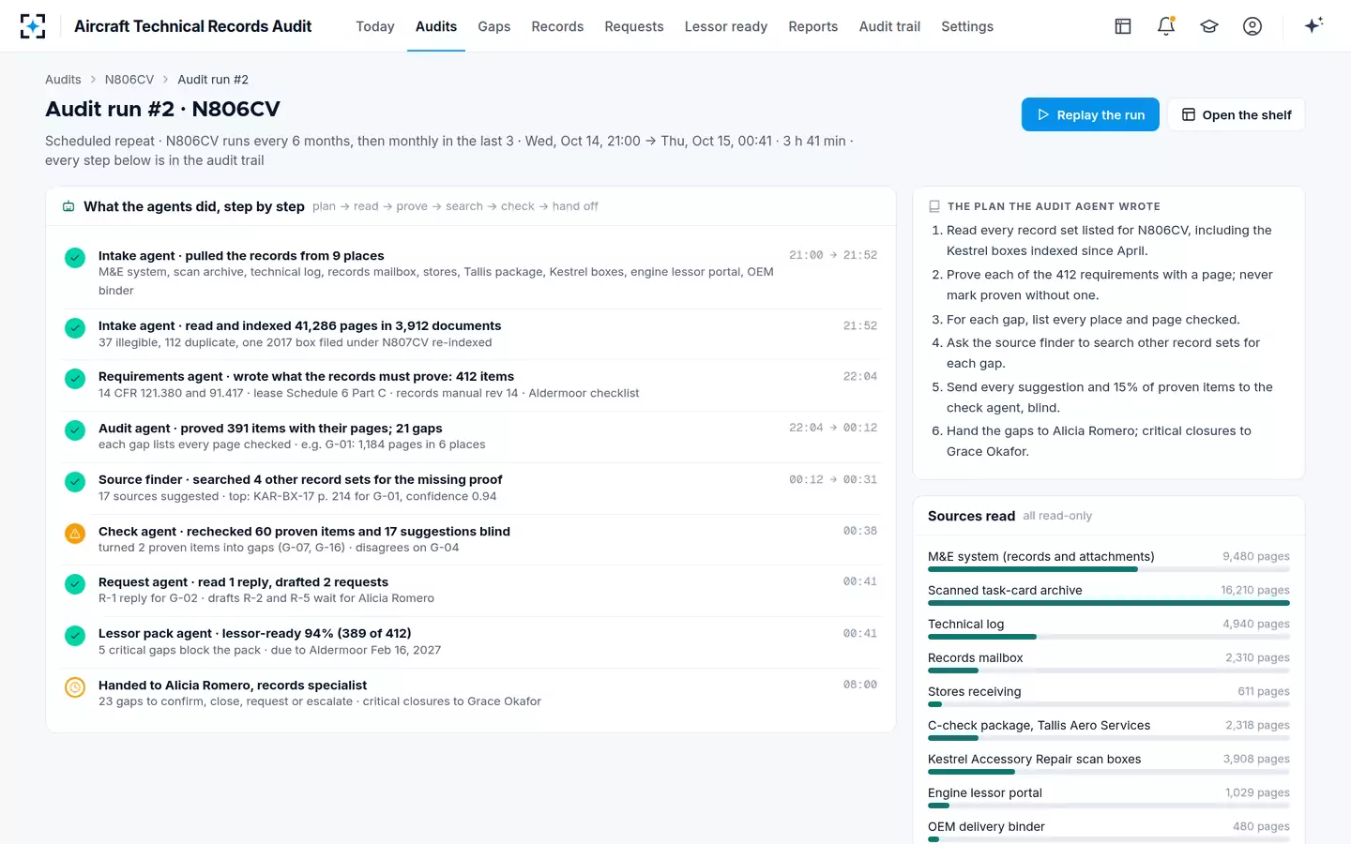Open the Reports tab
Image resolution: width=1351 pixels, height=844 pixels.
[x=813, y=26]
